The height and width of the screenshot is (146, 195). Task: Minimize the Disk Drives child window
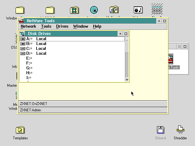pos(120,34)
